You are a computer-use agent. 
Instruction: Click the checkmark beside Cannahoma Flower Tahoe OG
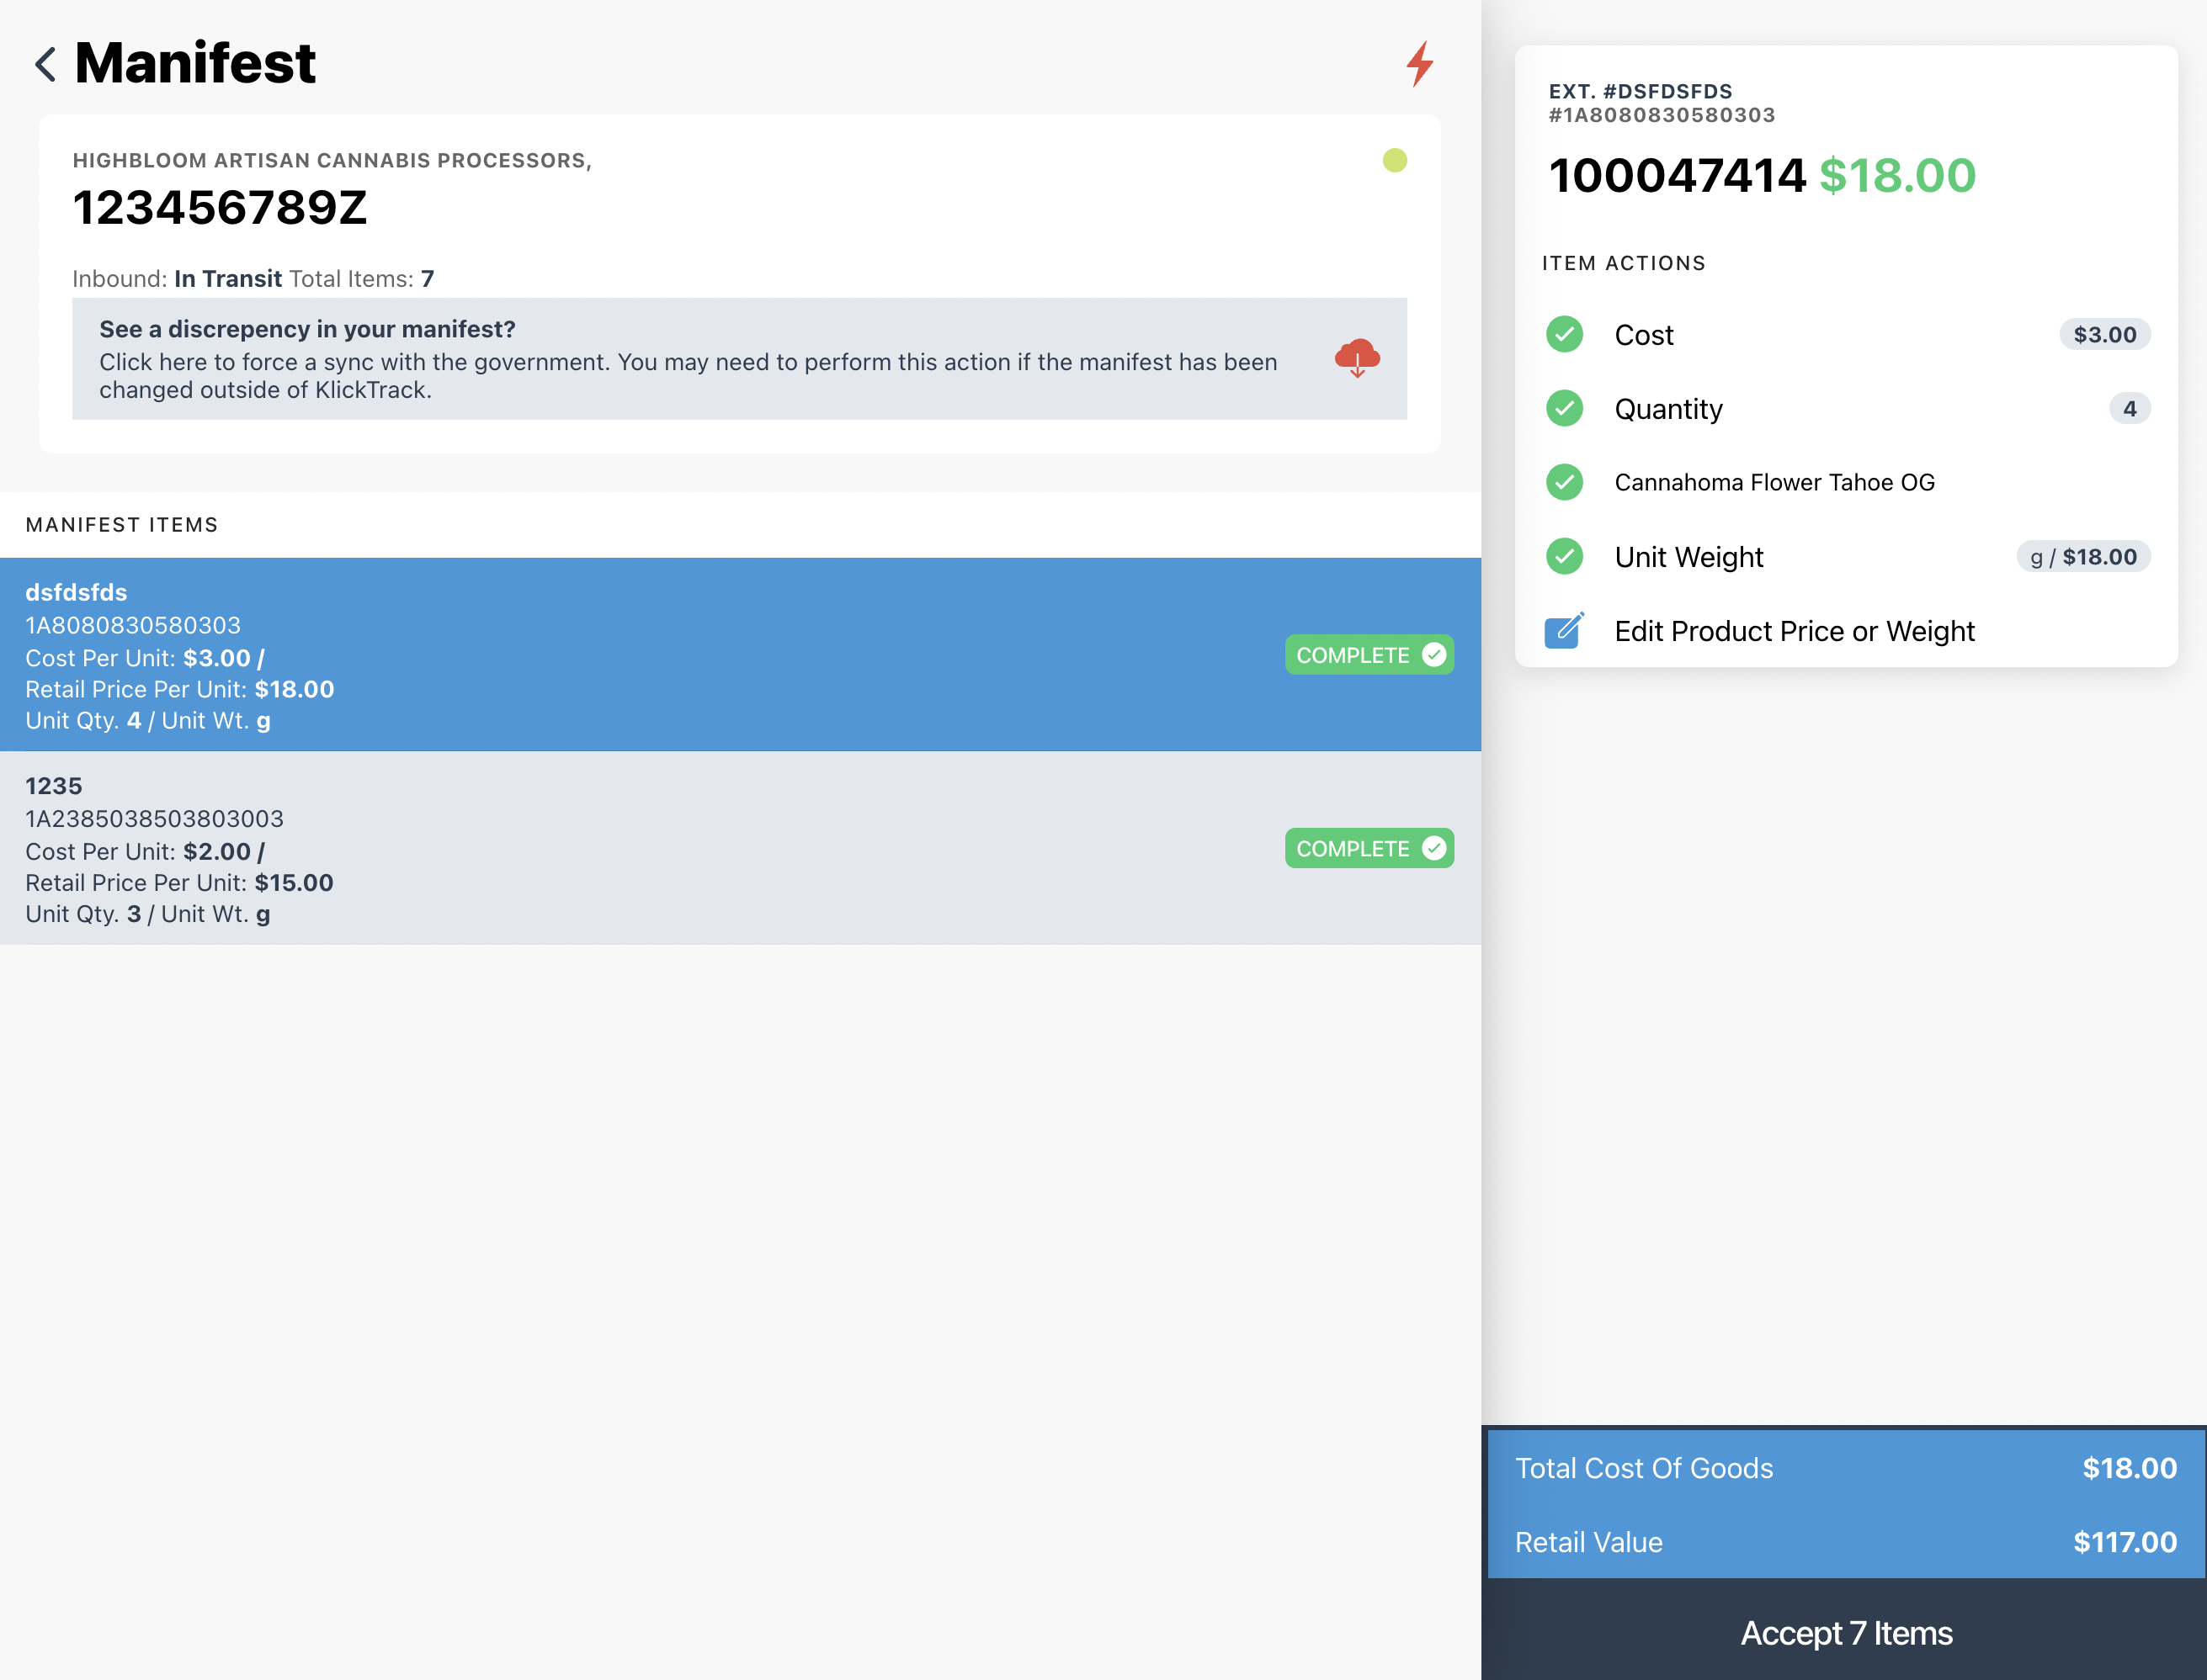[x=1564, y=483]
